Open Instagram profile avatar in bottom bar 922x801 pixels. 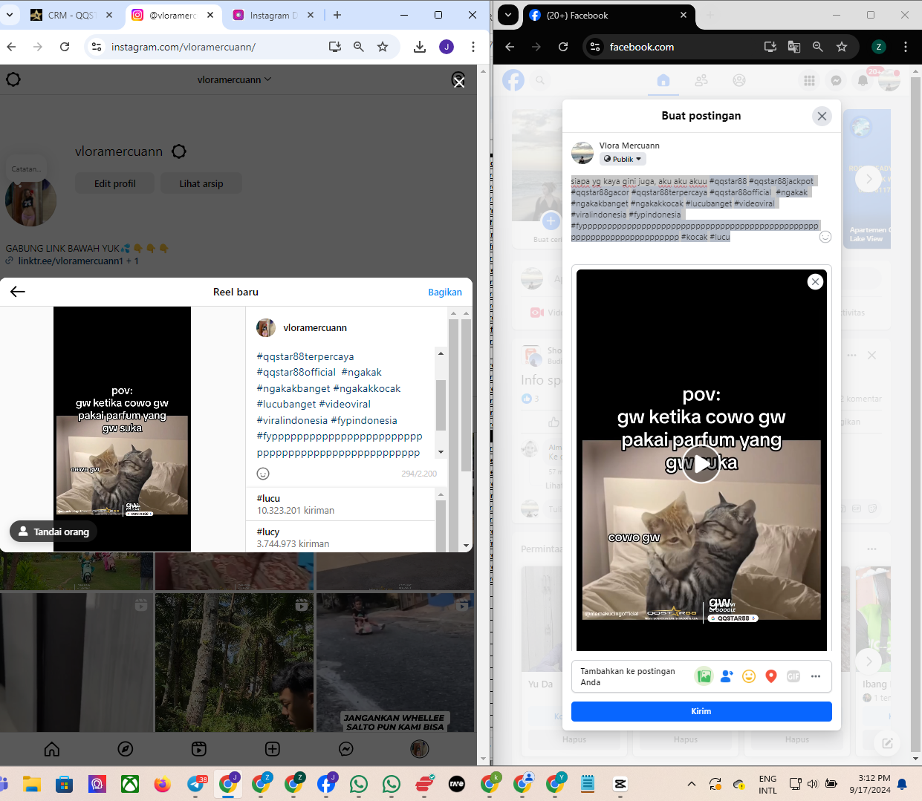[420, 749]
